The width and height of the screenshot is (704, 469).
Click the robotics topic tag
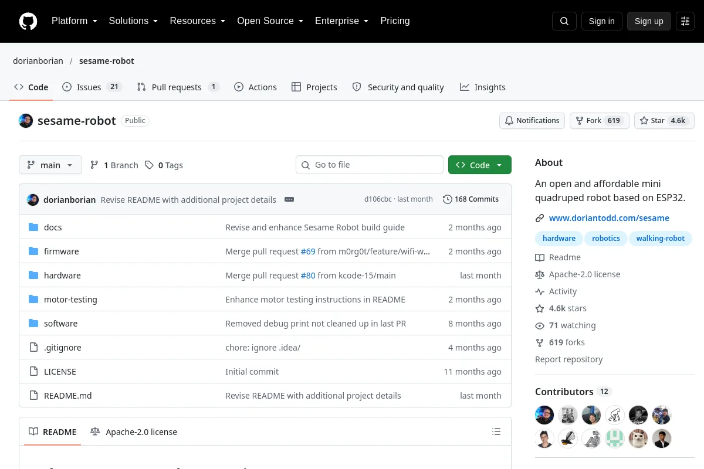tap(606, 239)
